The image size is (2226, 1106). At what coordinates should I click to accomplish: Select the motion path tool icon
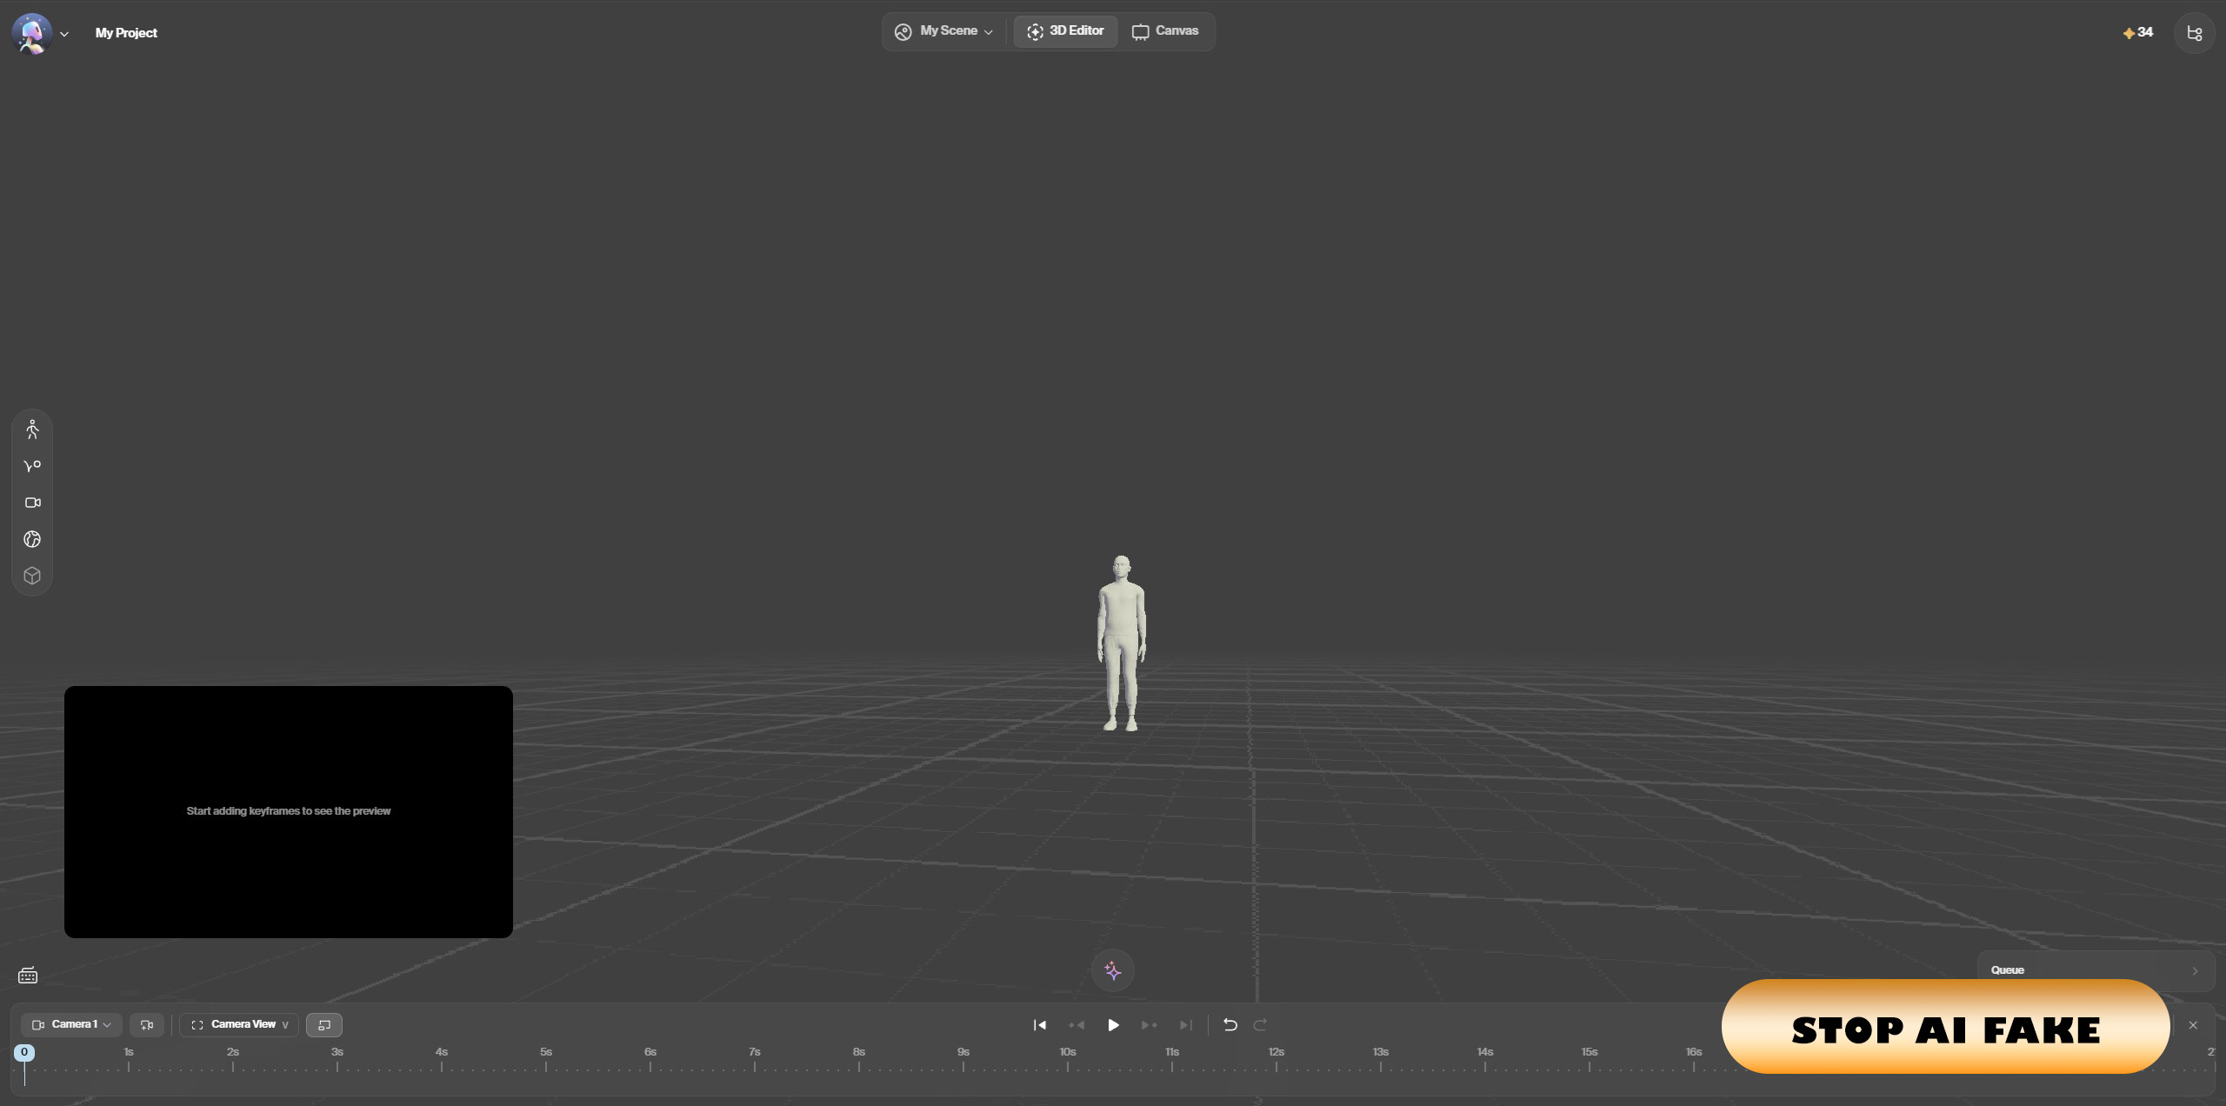tap(32, 466)
